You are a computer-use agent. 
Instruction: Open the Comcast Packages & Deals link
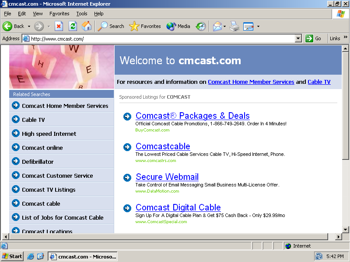(192, 116)
